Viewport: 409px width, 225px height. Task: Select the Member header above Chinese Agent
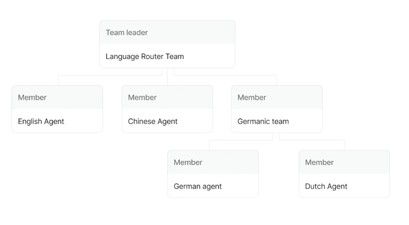142,97
